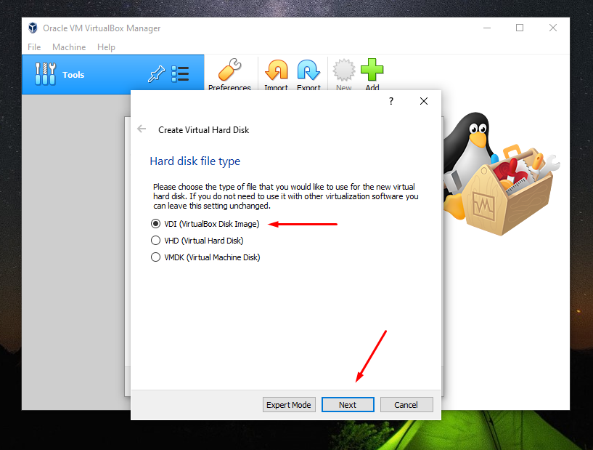Click Next to proceed in the wizard

(348, 404)
